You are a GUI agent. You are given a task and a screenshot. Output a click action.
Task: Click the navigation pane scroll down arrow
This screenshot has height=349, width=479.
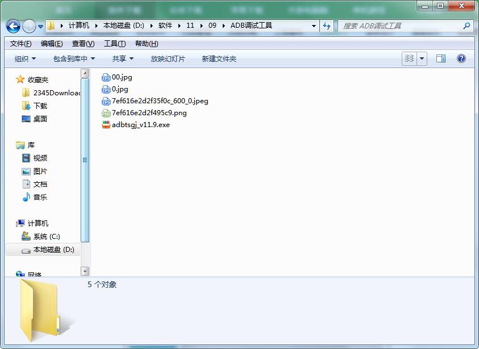pyautogui.click(x=85, y=271)
